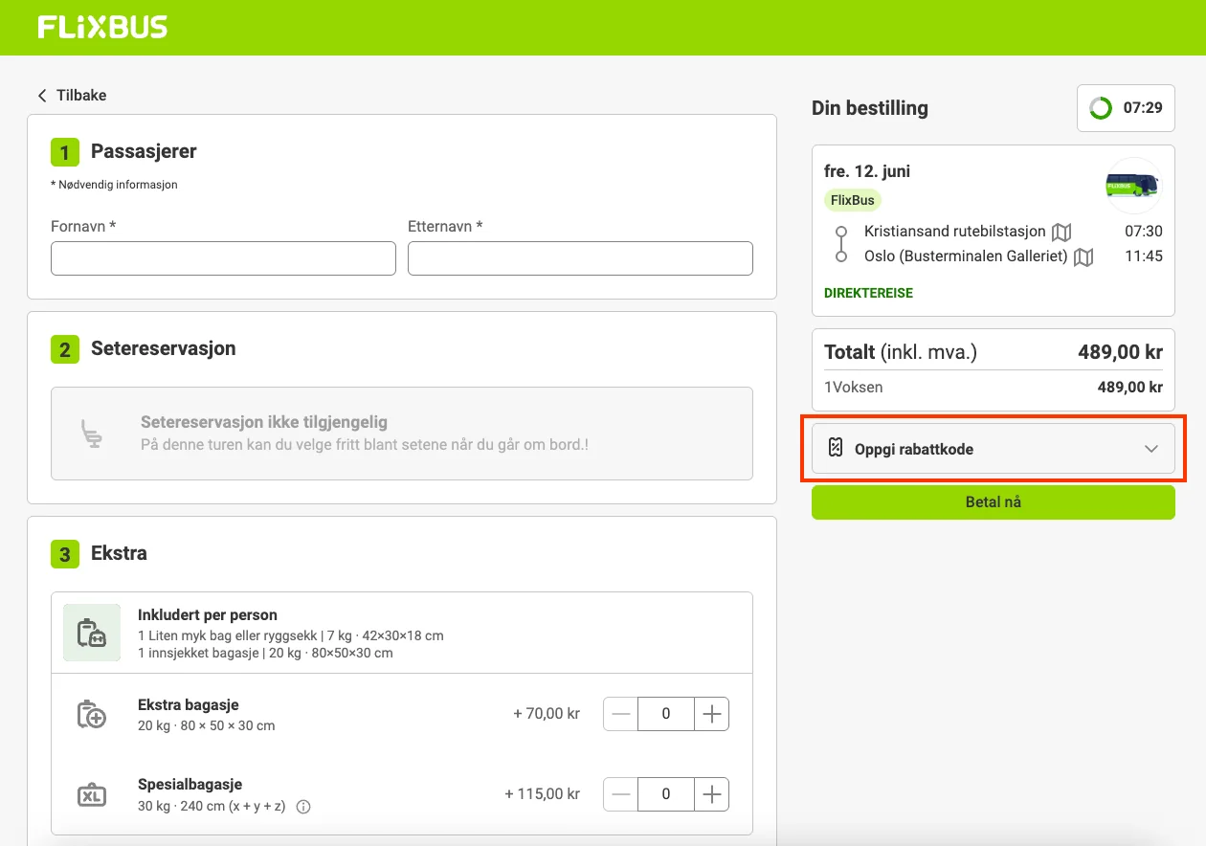Focus the Fornavn input field
Image resolution: width=1206 pixels, height=846 pixels.
click(223, 258)
